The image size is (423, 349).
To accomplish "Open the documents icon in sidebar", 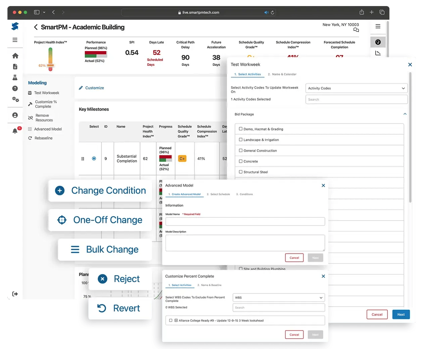I will [x=15, y=67].
